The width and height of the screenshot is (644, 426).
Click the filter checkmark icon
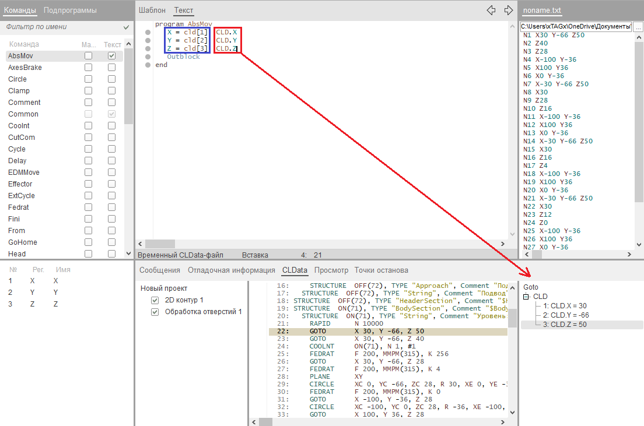[127, 27]
